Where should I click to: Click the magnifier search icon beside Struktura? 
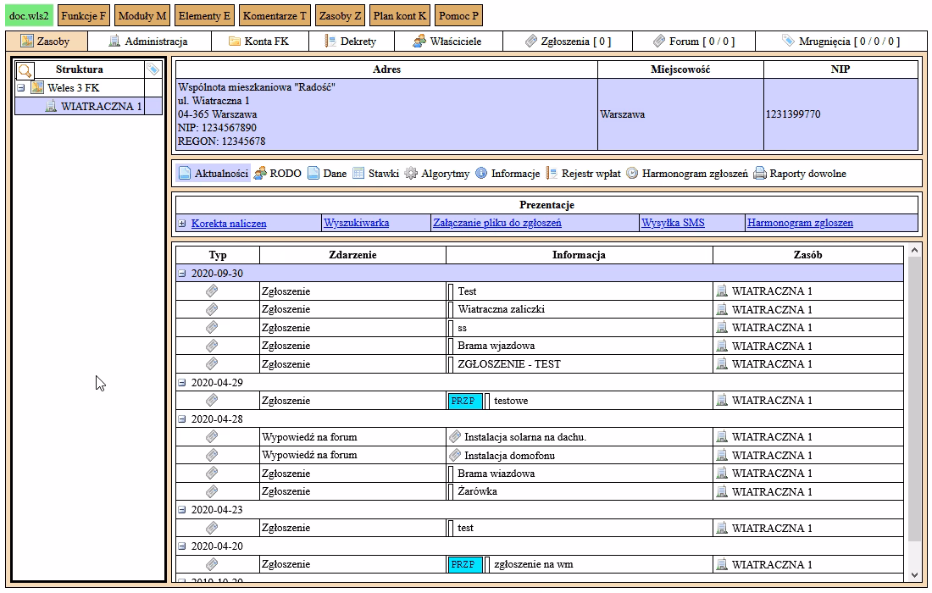pos(25,69)
